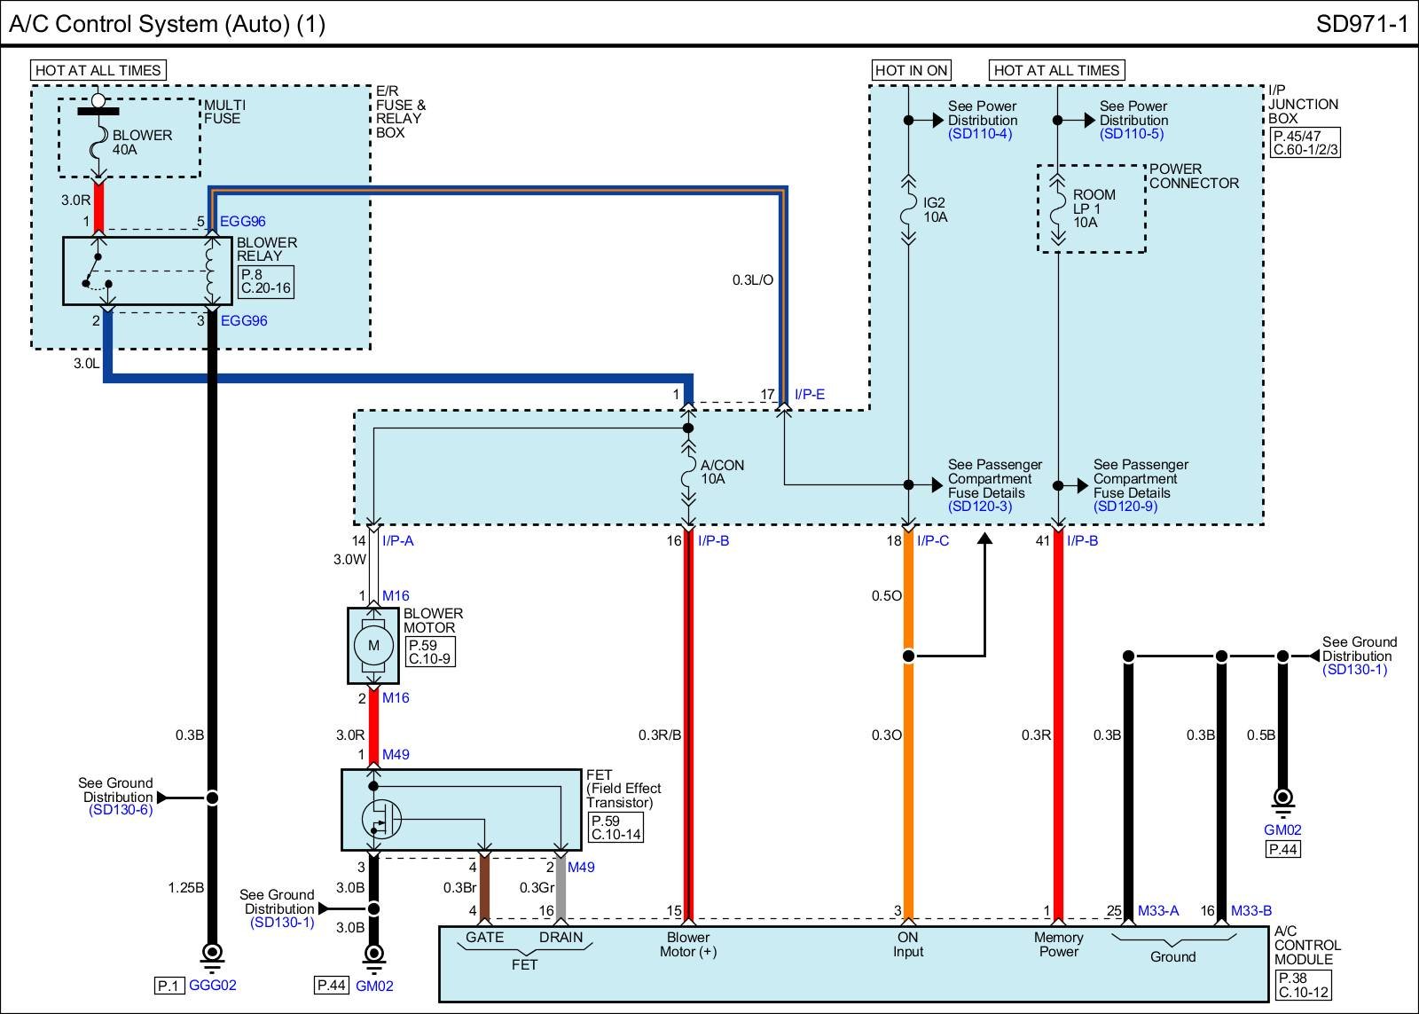Open the SD130-6 ground distribution link

coord(121,810)
